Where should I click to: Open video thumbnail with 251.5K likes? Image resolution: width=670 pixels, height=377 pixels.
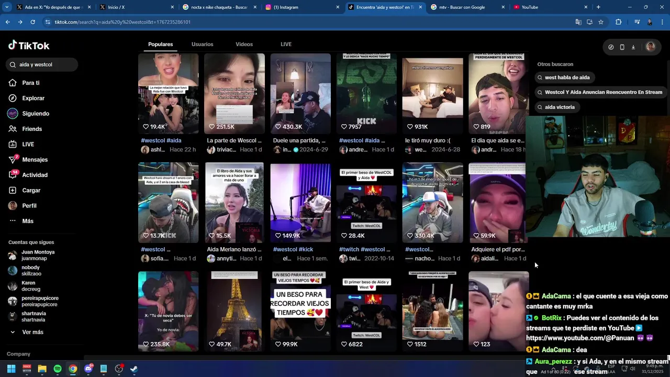click(234, 94)
